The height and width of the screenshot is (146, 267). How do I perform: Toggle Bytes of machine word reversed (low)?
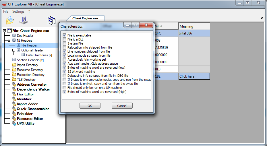tap(64, 68)
